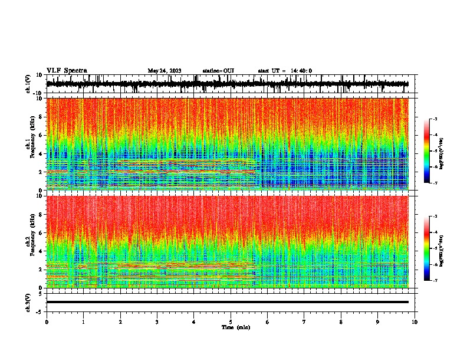Screen dimensions: 467x361
Task: Click the ch.1 spectrogram "6" kHz tick label
Action: point(41,135)
